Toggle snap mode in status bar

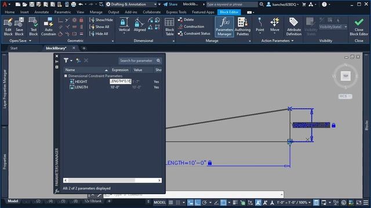pos(178,202)
